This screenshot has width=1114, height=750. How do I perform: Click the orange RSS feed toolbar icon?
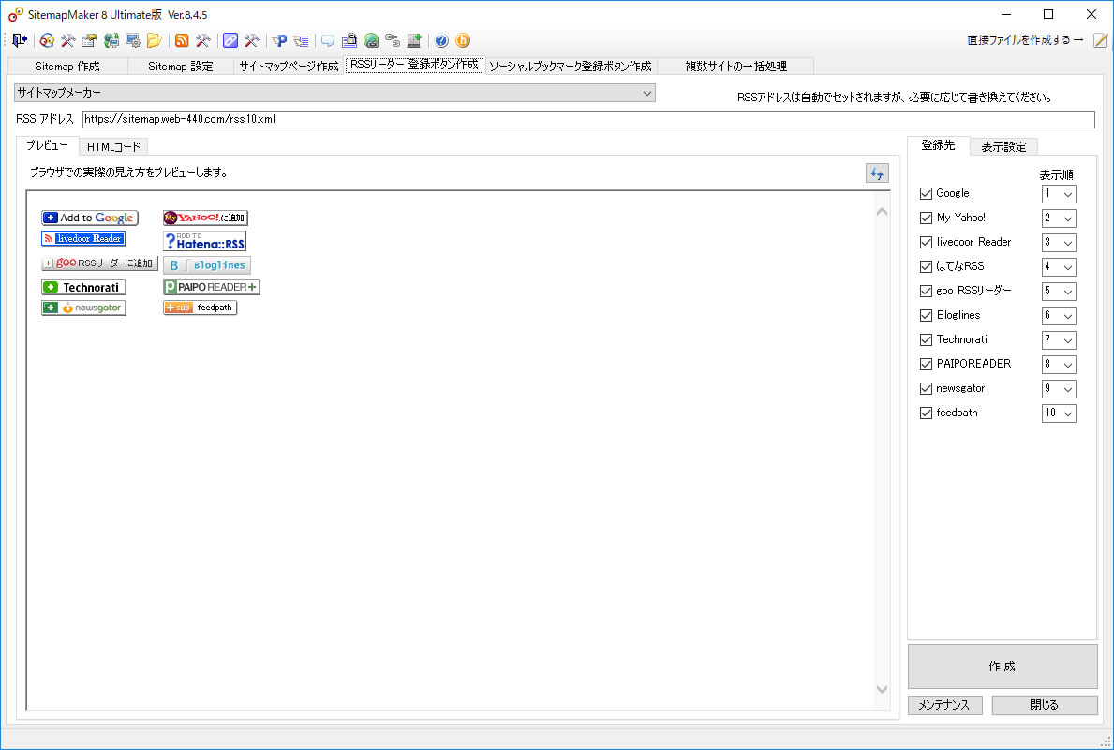coord(182,40)
